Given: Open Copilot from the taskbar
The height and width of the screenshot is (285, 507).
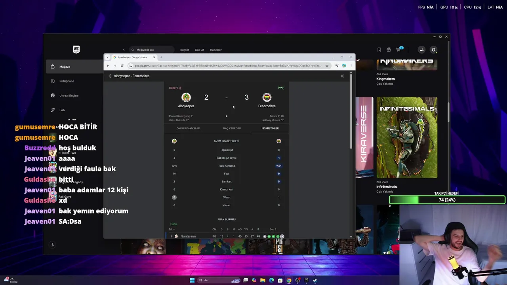Looking at the screenshot, I should pyautogui.click(x=254, y=280).
